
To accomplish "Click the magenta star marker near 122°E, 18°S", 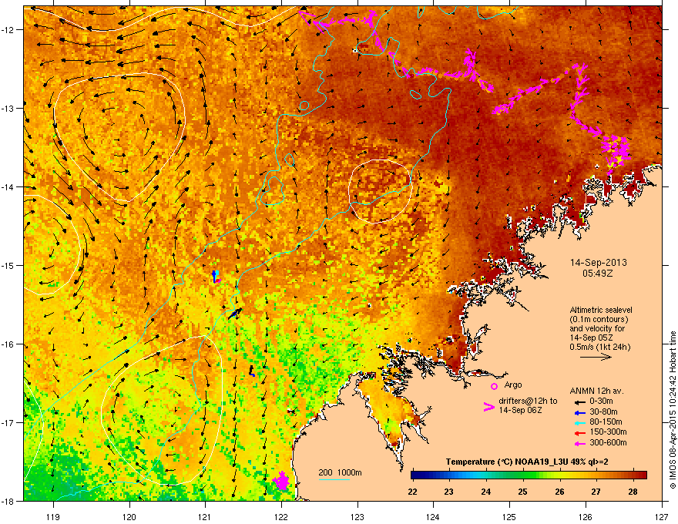I will 282,481.
